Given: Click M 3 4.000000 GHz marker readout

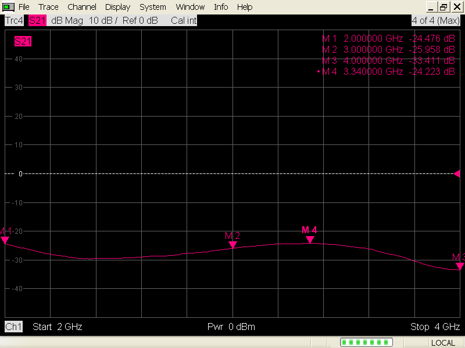Looking at the screenshot, I should (x=388, y=60).
